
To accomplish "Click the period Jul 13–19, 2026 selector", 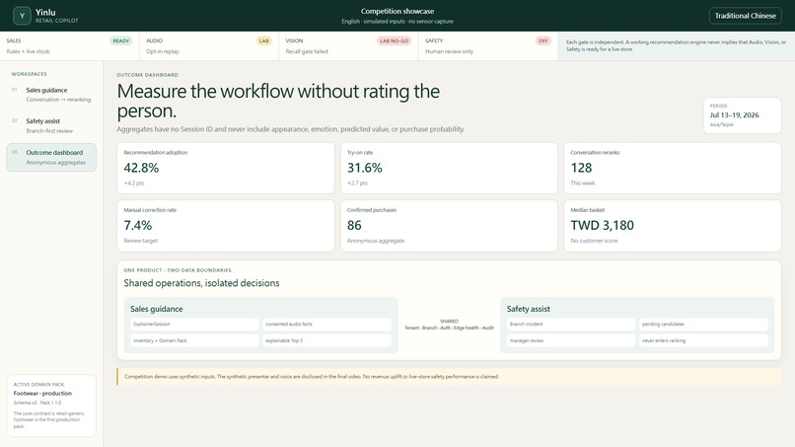I will pos(743,115).
